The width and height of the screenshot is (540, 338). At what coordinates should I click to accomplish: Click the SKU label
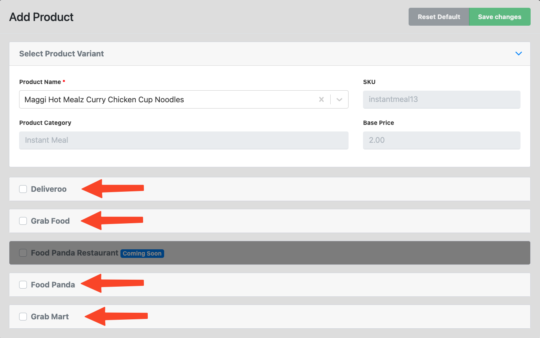pos(369,82)
